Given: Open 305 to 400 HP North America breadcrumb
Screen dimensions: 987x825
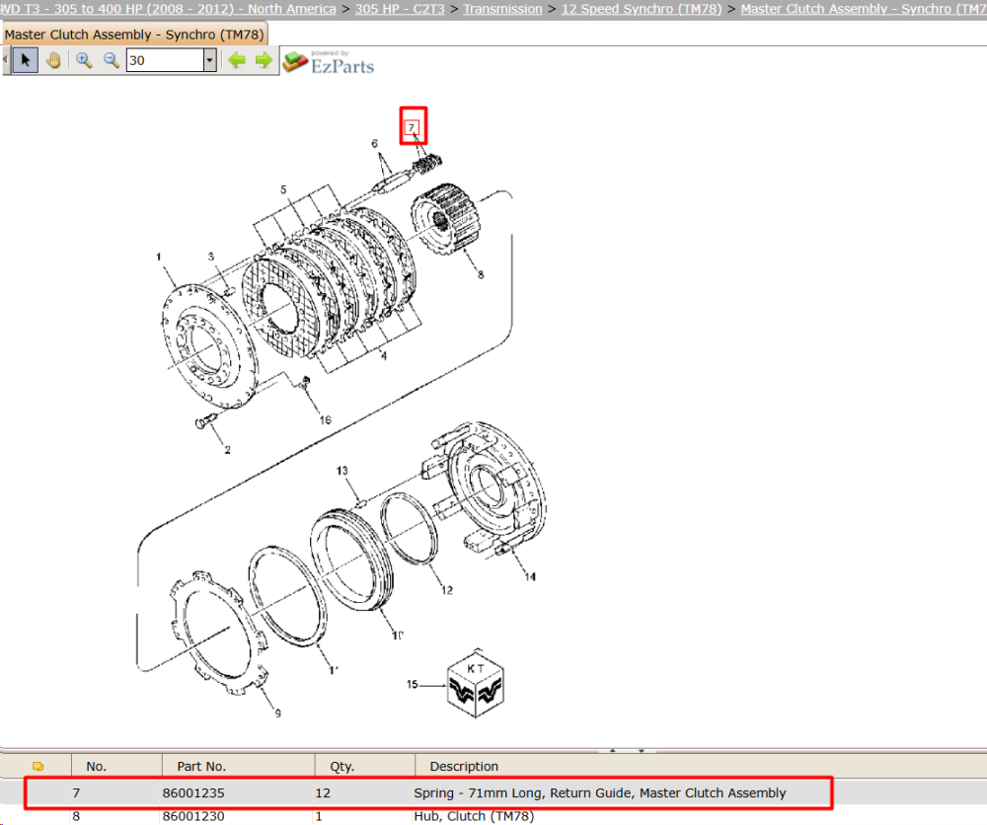Looking at the screenshot, I should 168,9.
